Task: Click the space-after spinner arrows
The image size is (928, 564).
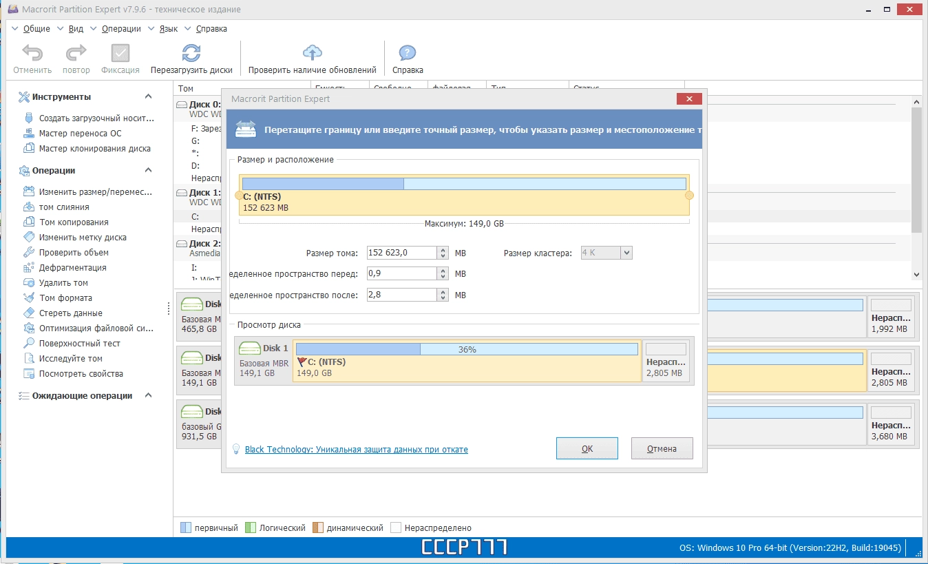Action: pyautogui.click(x=443, y=295)
